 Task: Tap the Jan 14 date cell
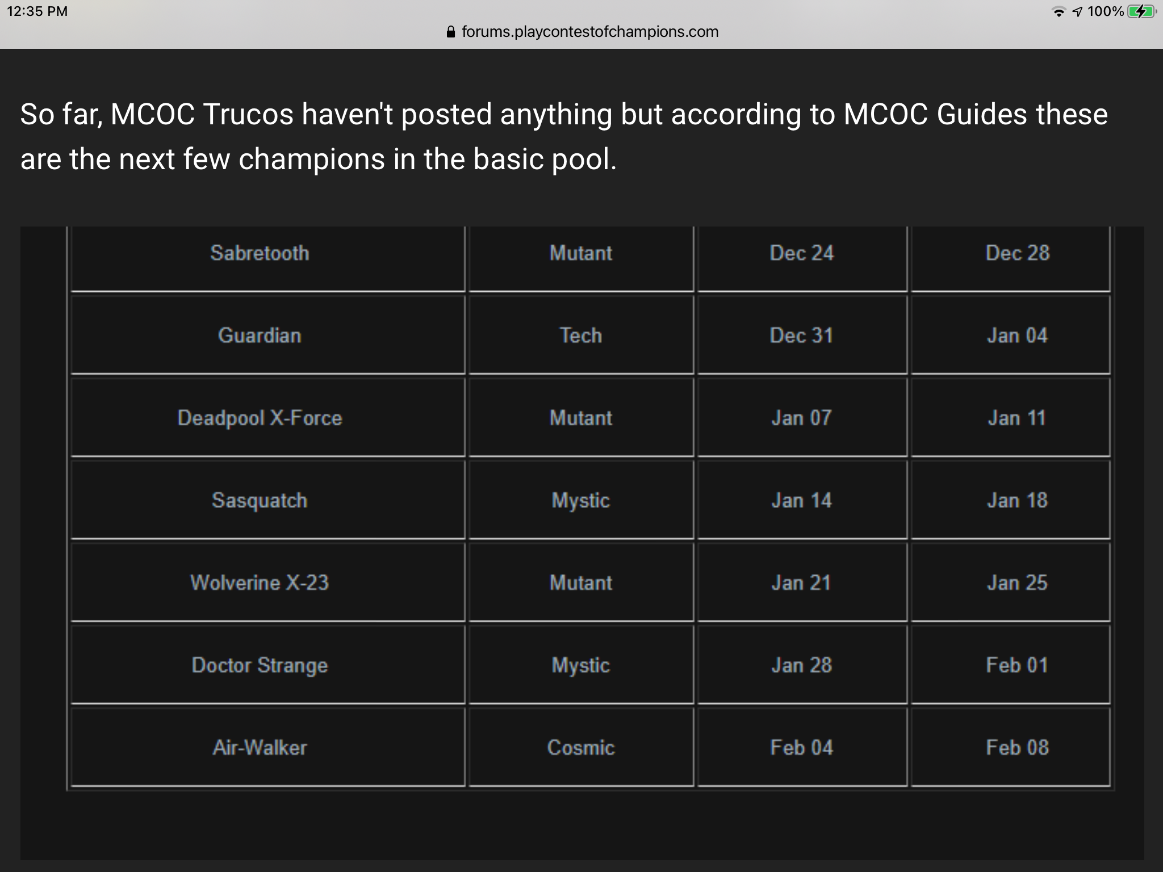[x=802, y=500]
